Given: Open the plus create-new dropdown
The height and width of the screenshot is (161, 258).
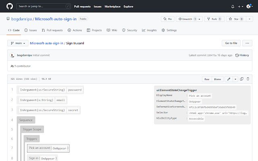Looking at the screenshot, I should tap(240, 6).
